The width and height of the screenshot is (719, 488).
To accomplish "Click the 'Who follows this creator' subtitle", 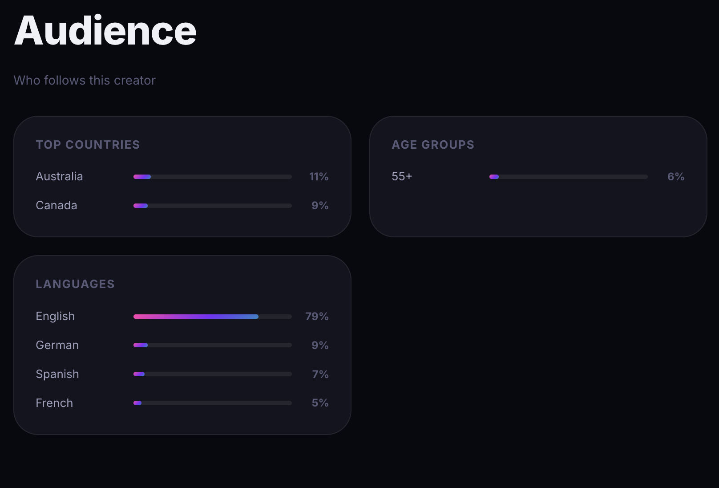I will tap(85, 80).
